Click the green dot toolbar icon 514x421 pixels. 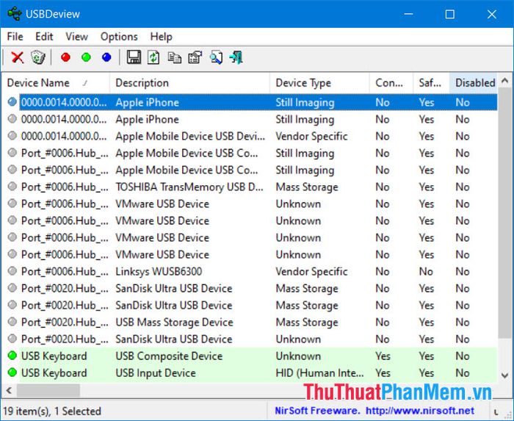[x=86, y=57]
